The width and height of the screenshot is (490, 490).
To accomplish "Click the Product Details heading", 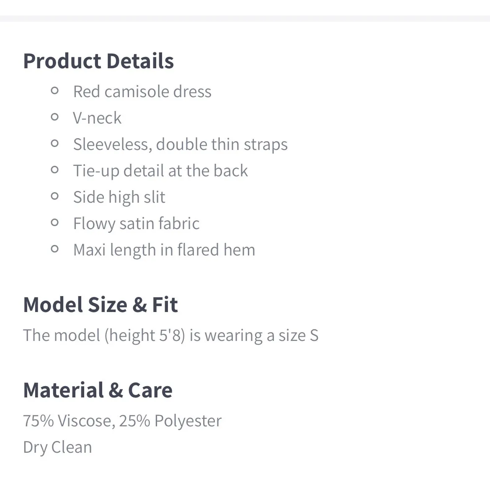I will pos(98,61).
